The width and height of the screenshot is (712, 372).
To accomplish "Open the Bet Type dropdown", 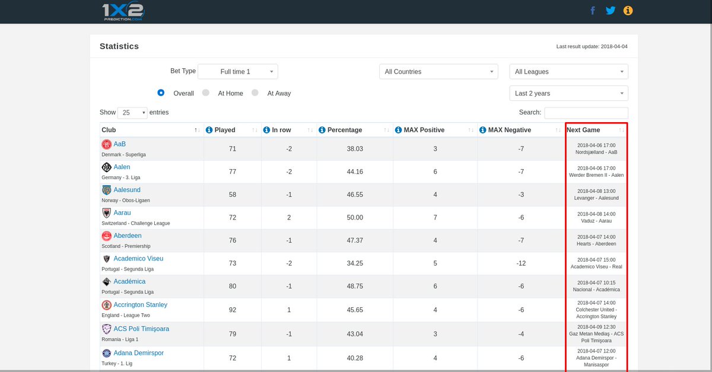I will pyautogui.click(x=237, y=72).
